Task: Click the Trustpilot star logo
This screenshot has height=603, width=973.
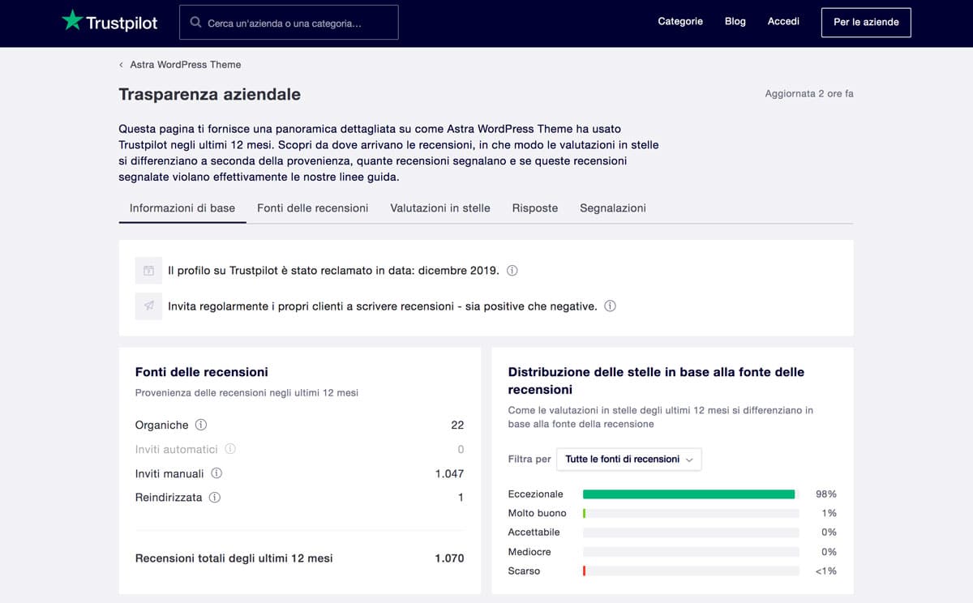Action: click(72, 21)
